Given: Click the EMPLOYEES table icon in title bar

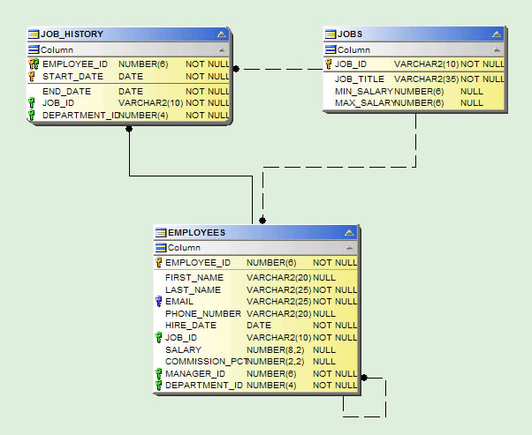Looking at the screenshot, I should 160,233.
